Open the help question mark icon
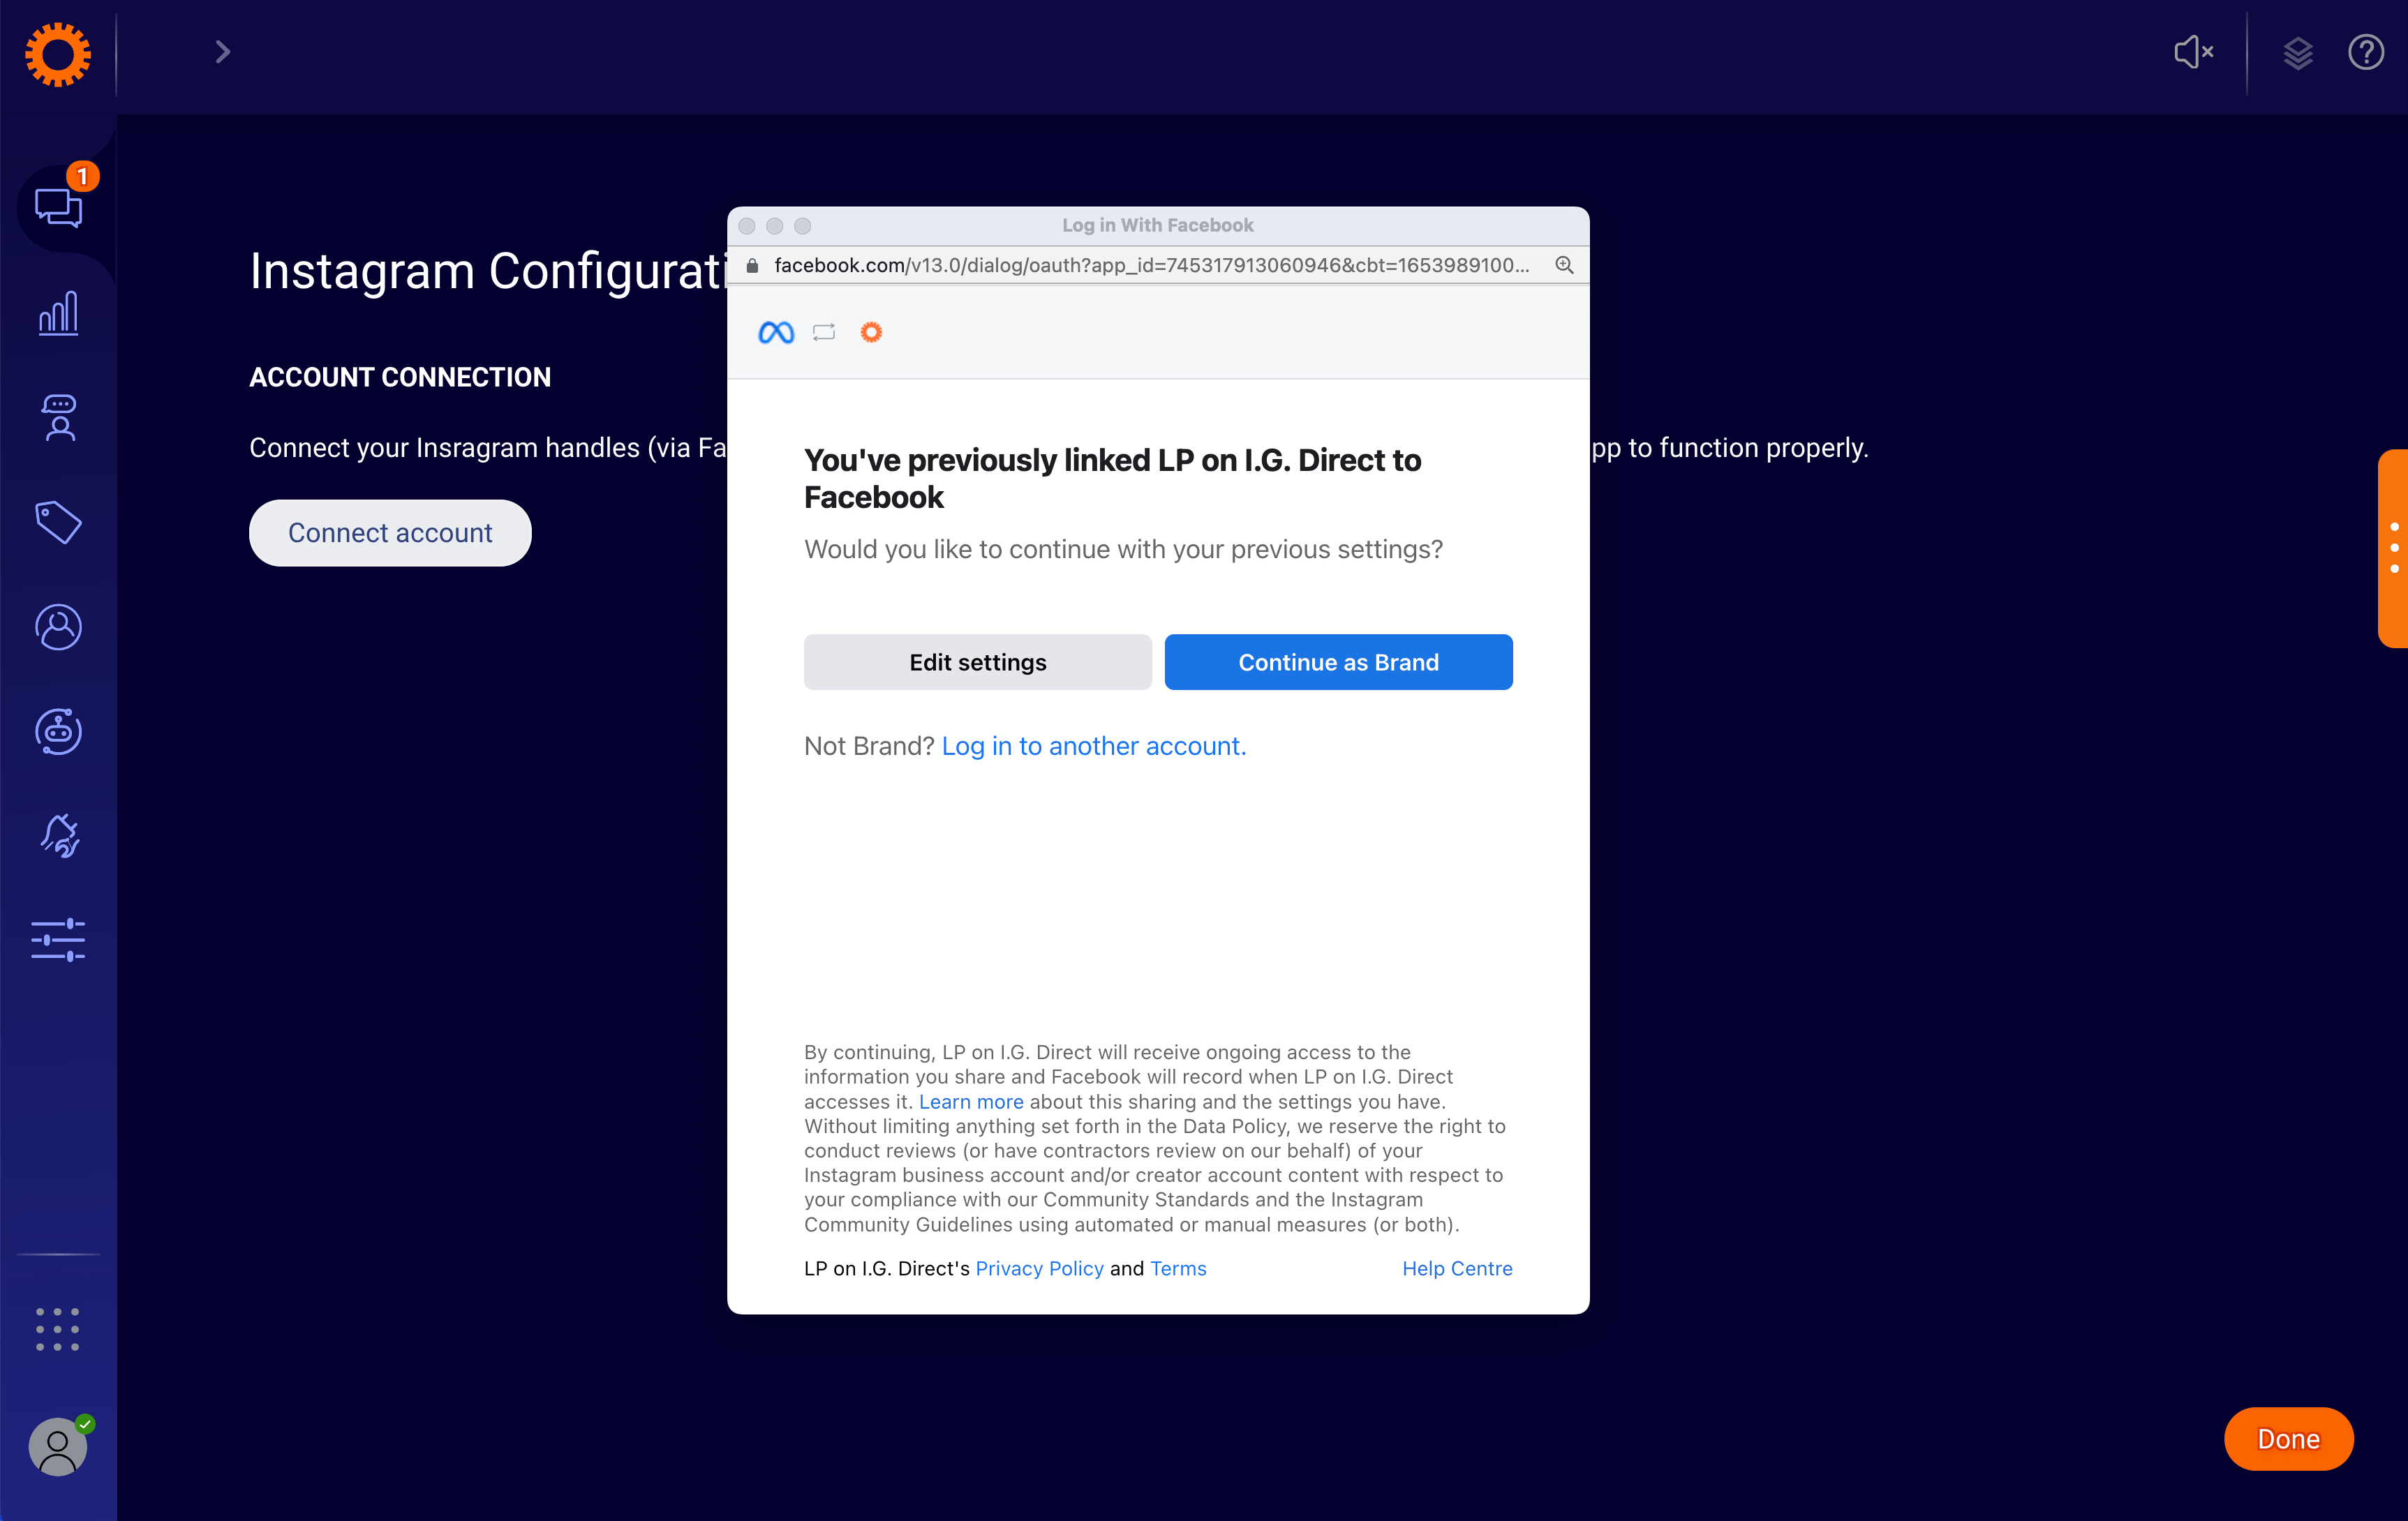2408x1521 pixels. pyautogui.click(x=2366, y=52)
